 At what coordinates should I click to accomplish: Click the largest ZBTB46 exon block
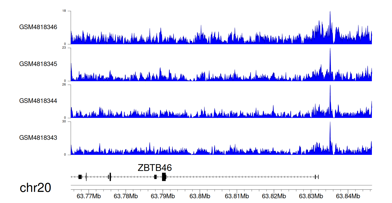pos(164,177)
